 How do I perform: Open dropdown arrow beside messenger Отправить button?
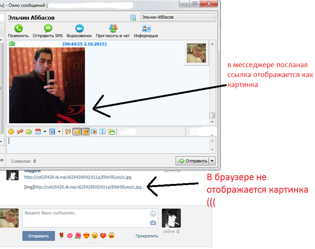(212, 161)
